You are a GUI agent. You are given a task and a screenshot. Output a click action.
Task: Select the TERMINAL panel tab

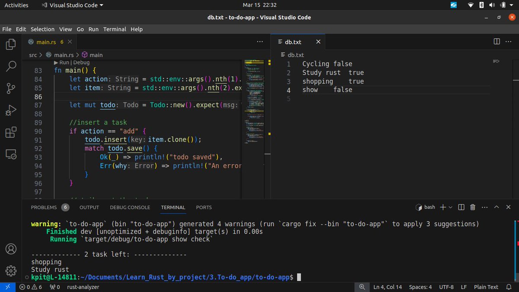click(173, 207)
